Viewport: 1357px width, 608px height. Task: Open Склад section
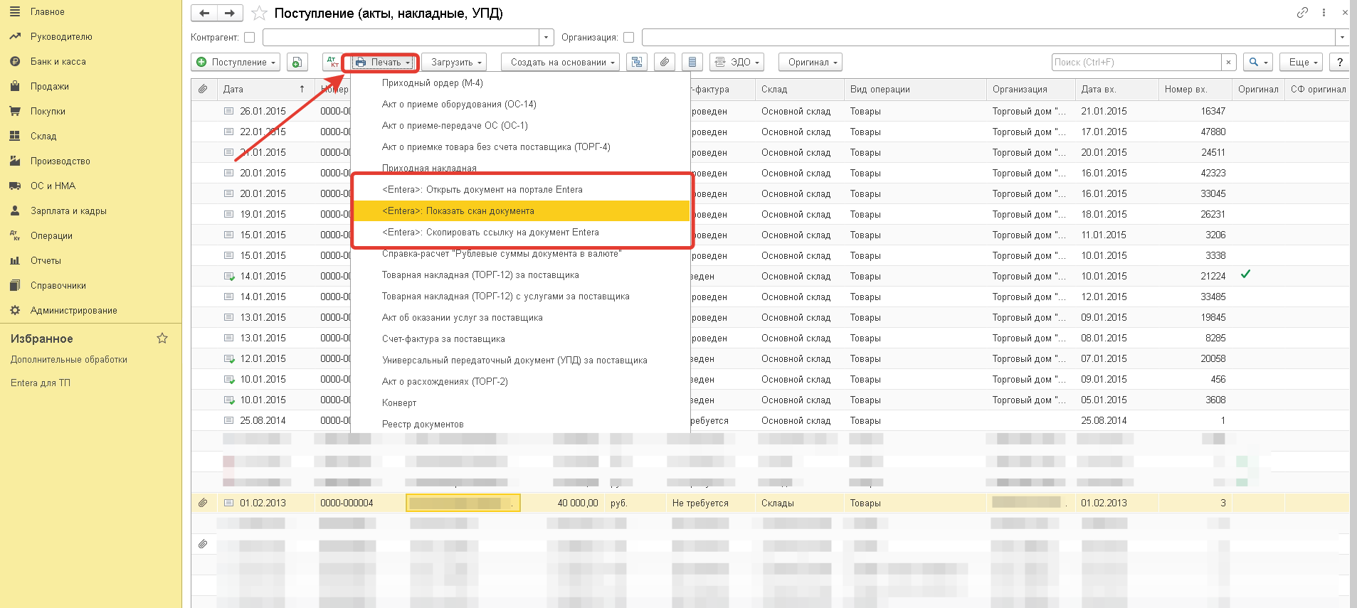pos(43,136)
